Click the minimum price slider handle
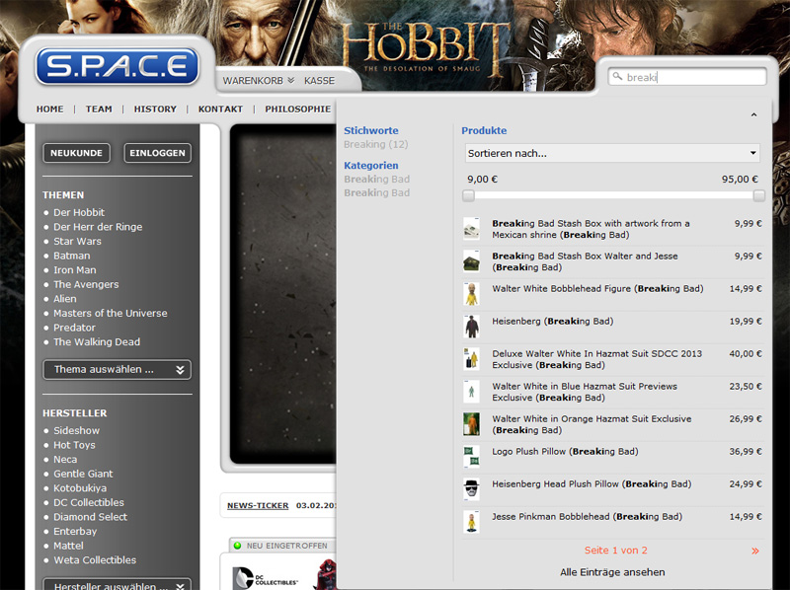 [469, 195]
